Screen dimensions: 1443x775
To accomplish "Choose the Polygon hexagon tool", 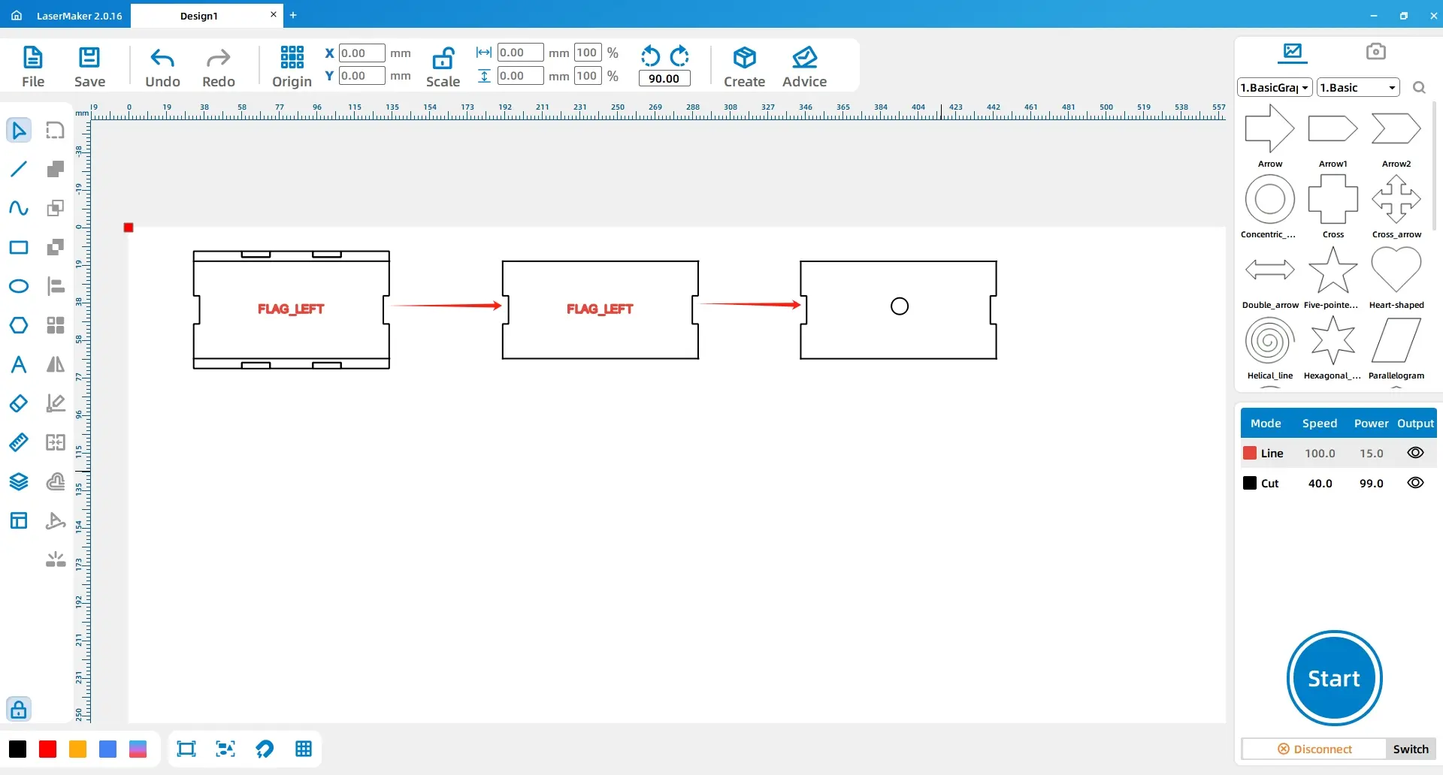I will (19, 325).
